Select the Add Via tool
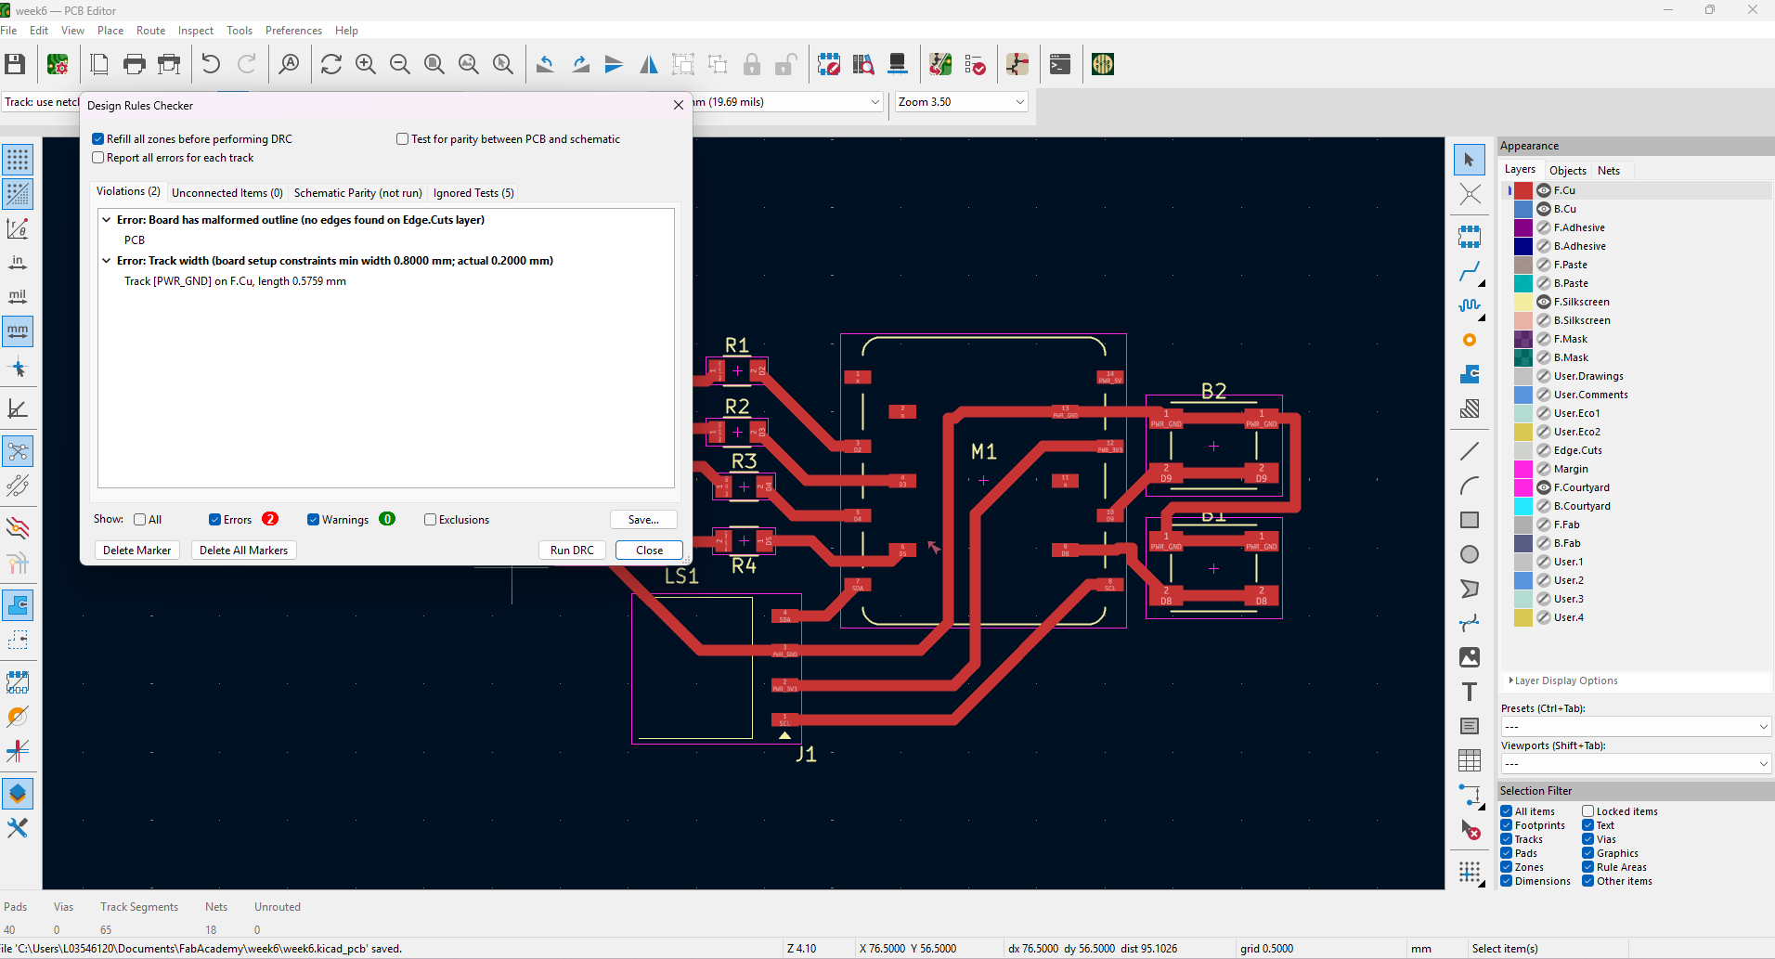Viewport: 1775px width, 959px height. (1469, 341)
